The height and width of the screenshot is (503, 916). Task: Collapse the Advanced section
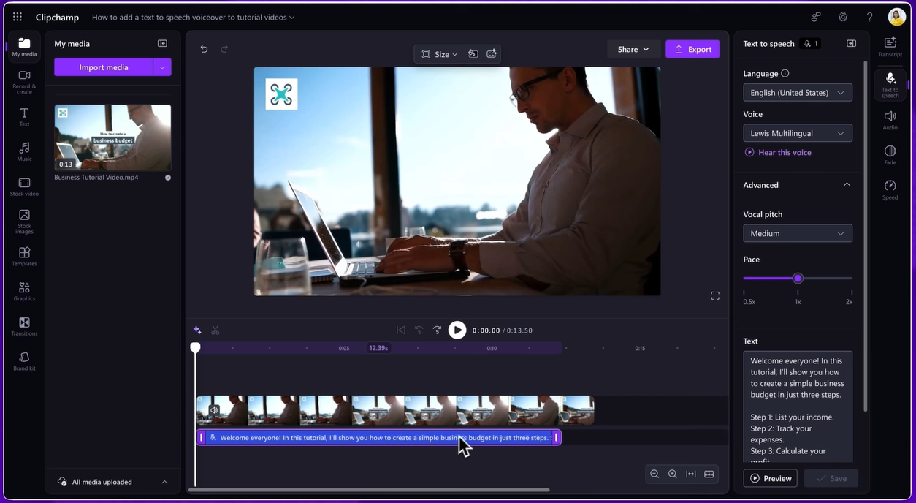(847, 185)
